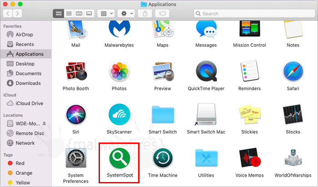Open the group-by arrangement dropdown
This screenshot has width=318, height=187.
point(106,14)
